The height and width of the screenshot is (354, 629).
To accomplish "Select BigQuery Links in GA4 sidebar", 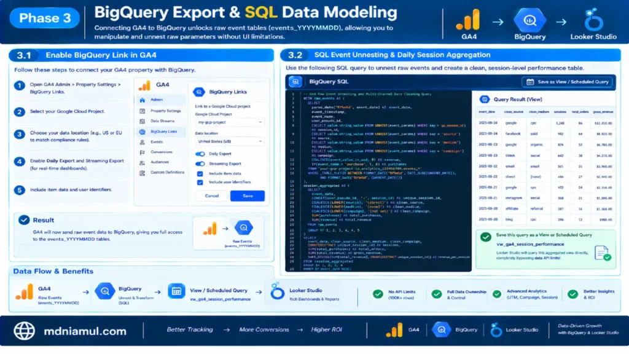I will [x=160, y=132].
